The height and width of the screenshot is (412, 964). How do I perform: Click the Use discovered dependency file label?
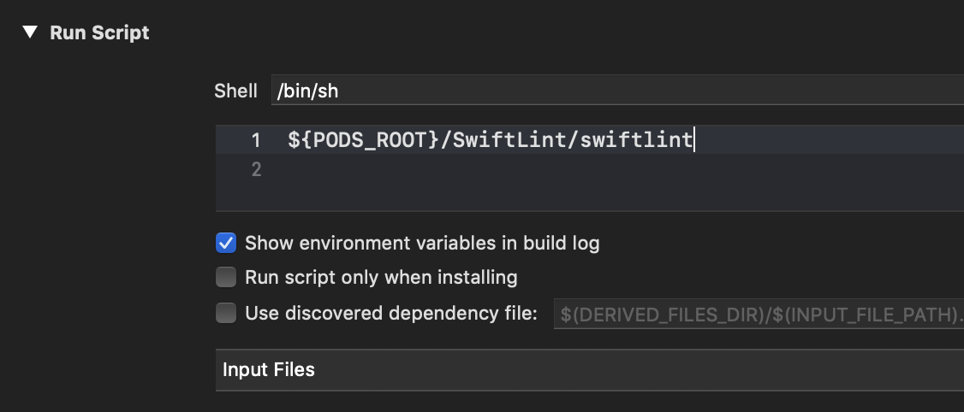[x=391, y=313]
